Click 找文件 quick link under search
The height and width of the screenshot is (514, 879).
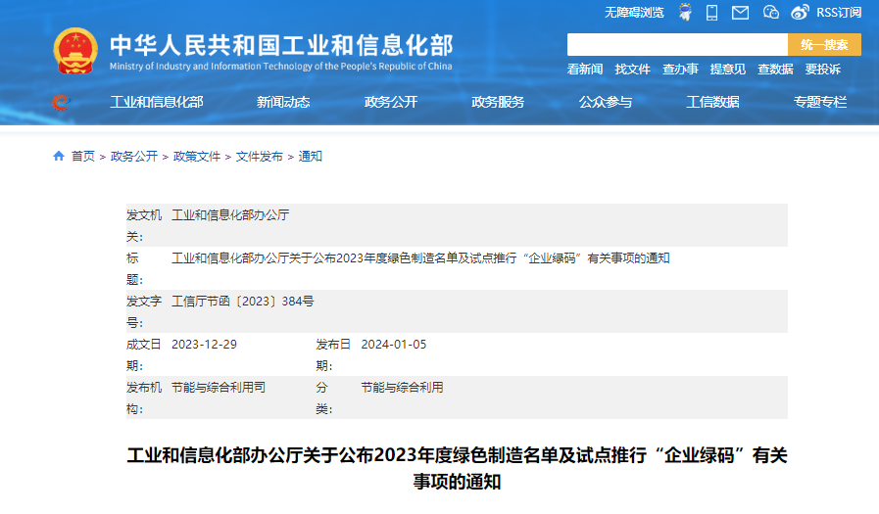tap(632, 70)
